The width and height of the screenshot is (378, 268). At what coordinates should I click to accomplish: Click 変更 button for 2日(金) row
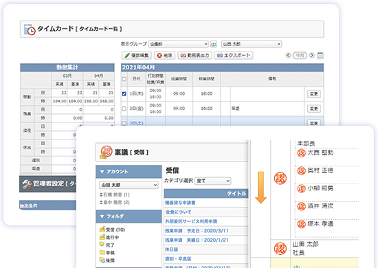tap(313, 109)
